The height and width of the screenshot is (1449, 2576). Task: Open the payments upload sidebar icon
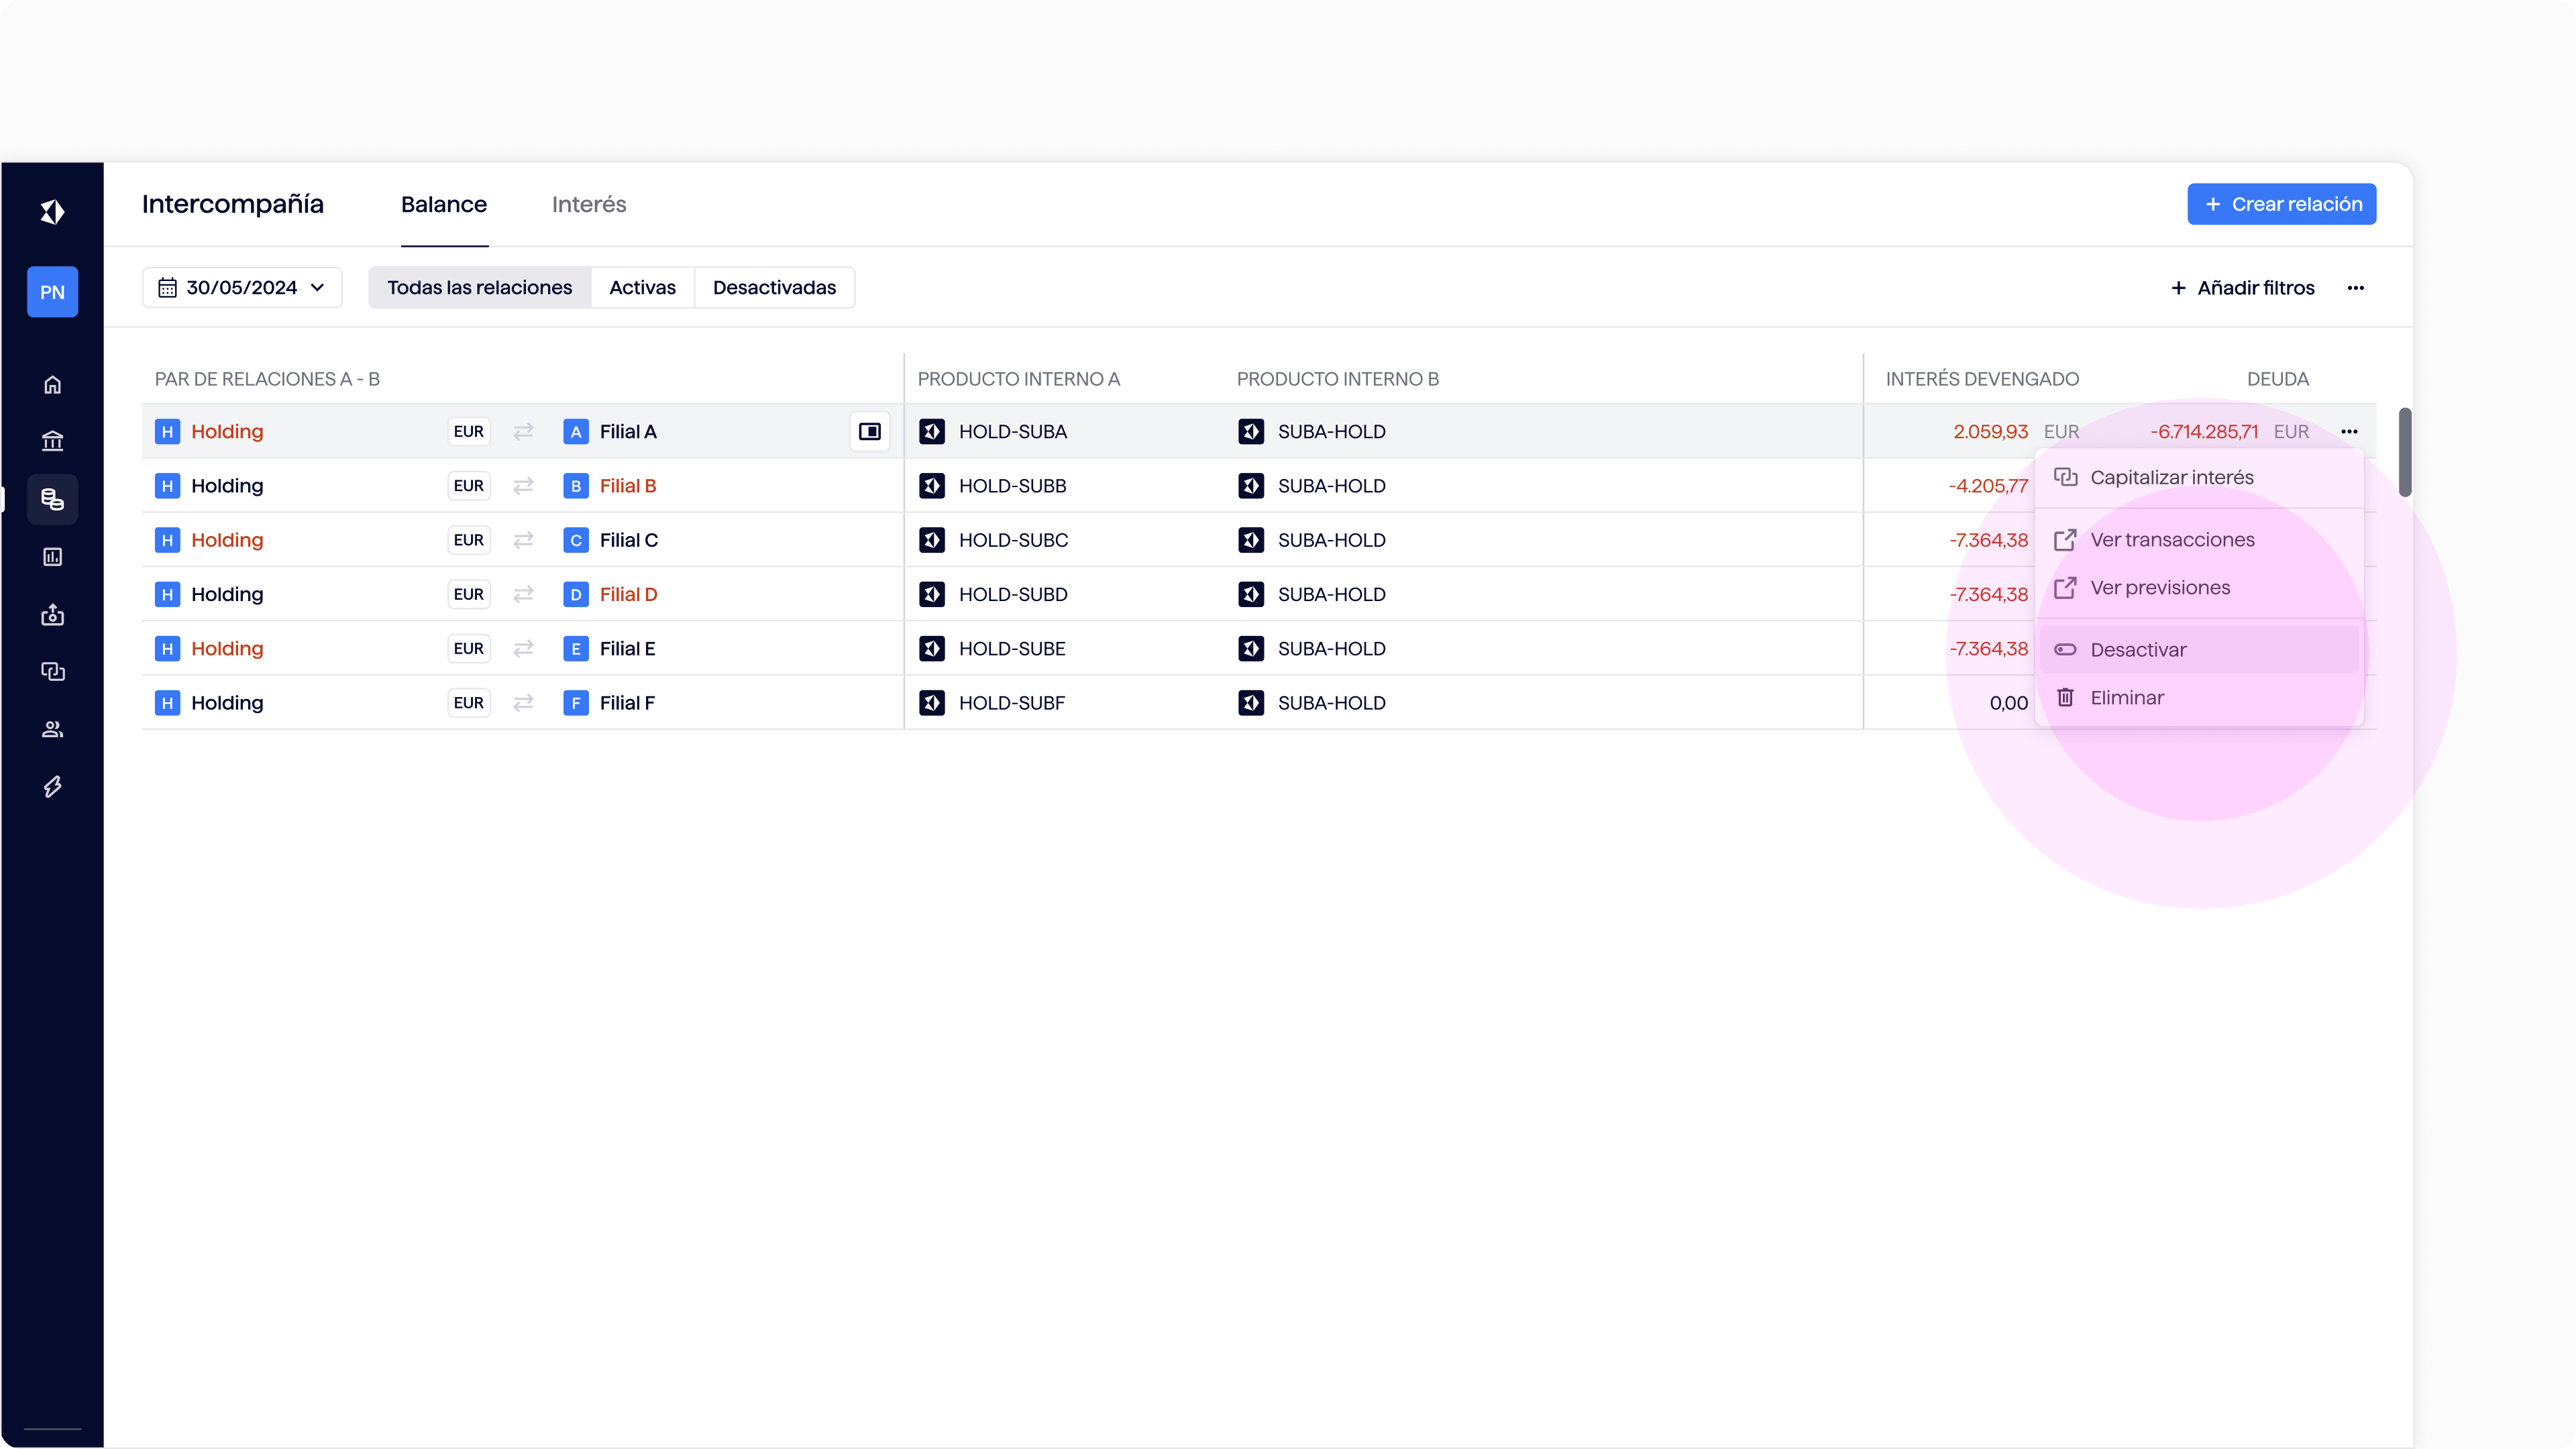pos(52,614)
